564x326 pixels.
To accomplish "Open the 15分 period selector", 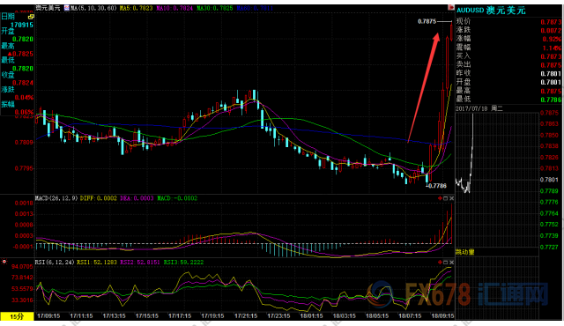I will tap(17, 316).
